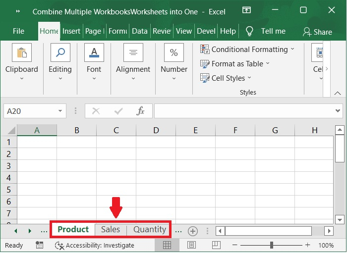Click the macro recording status bar icon

pos(39,245)
